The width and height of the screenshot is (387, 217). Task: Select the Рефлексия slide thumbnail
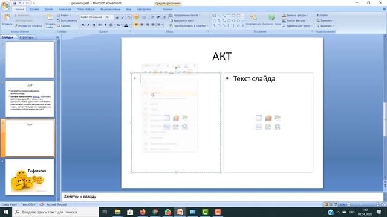coord(30,177)
